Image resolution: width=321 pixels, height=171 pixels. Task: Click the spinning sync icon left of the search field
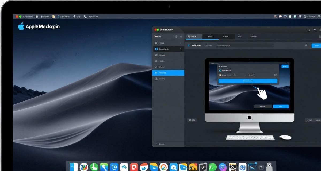coord(189,45)
